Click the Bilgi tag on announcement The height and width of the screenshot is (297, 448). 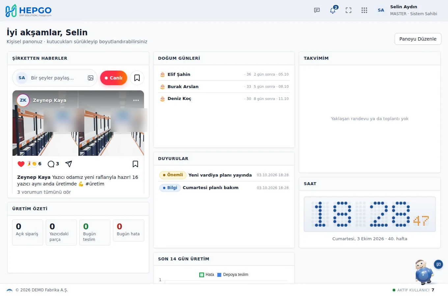point(170,188)
